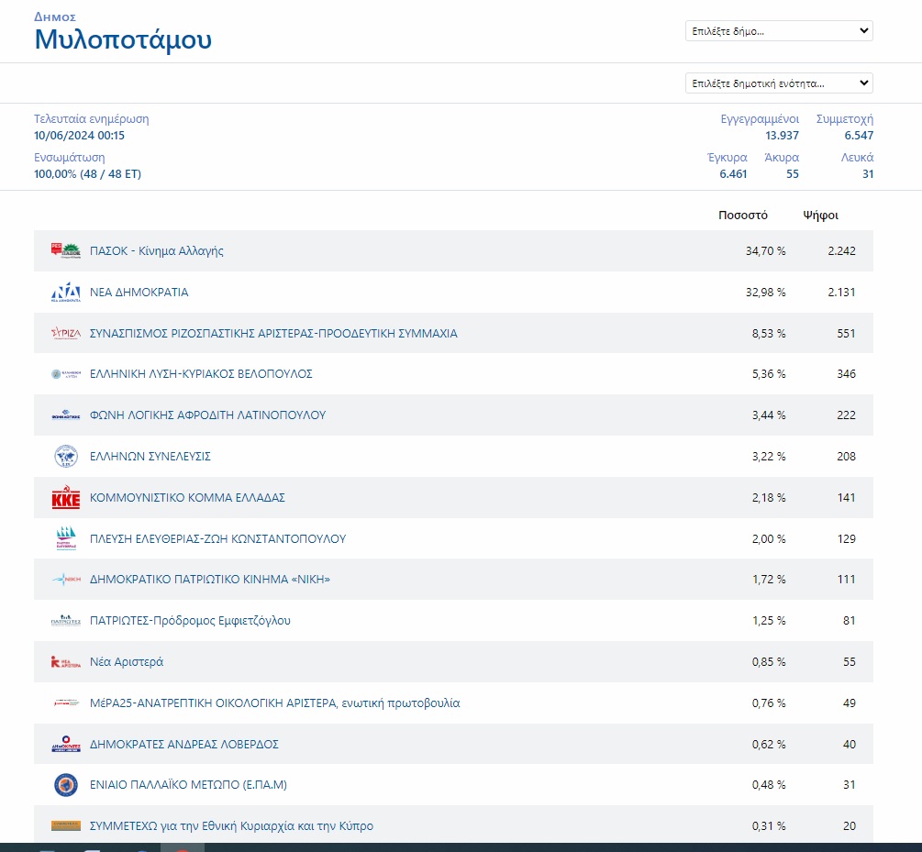The width and height of the screenshot is (922, 852).
Task: Select 'ΜέΡΑ25-ΑΝΑΤΡΕΠΤΙΚΗ ΟΙΚΟΛΟΓΙΚΗ ΑΡΙΣΤΕΡΑ' party name
Action: 213,703
